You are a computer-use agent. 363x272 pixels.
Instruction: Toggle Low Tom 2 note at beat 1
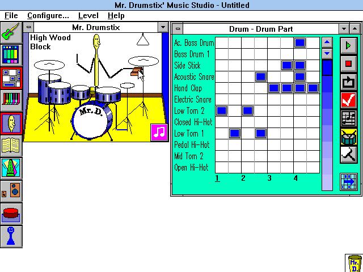(x=222, y=110)
